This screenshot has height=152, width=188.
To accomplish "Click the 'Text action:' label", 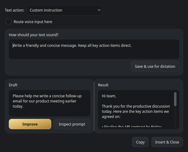I will coord(15,10).
